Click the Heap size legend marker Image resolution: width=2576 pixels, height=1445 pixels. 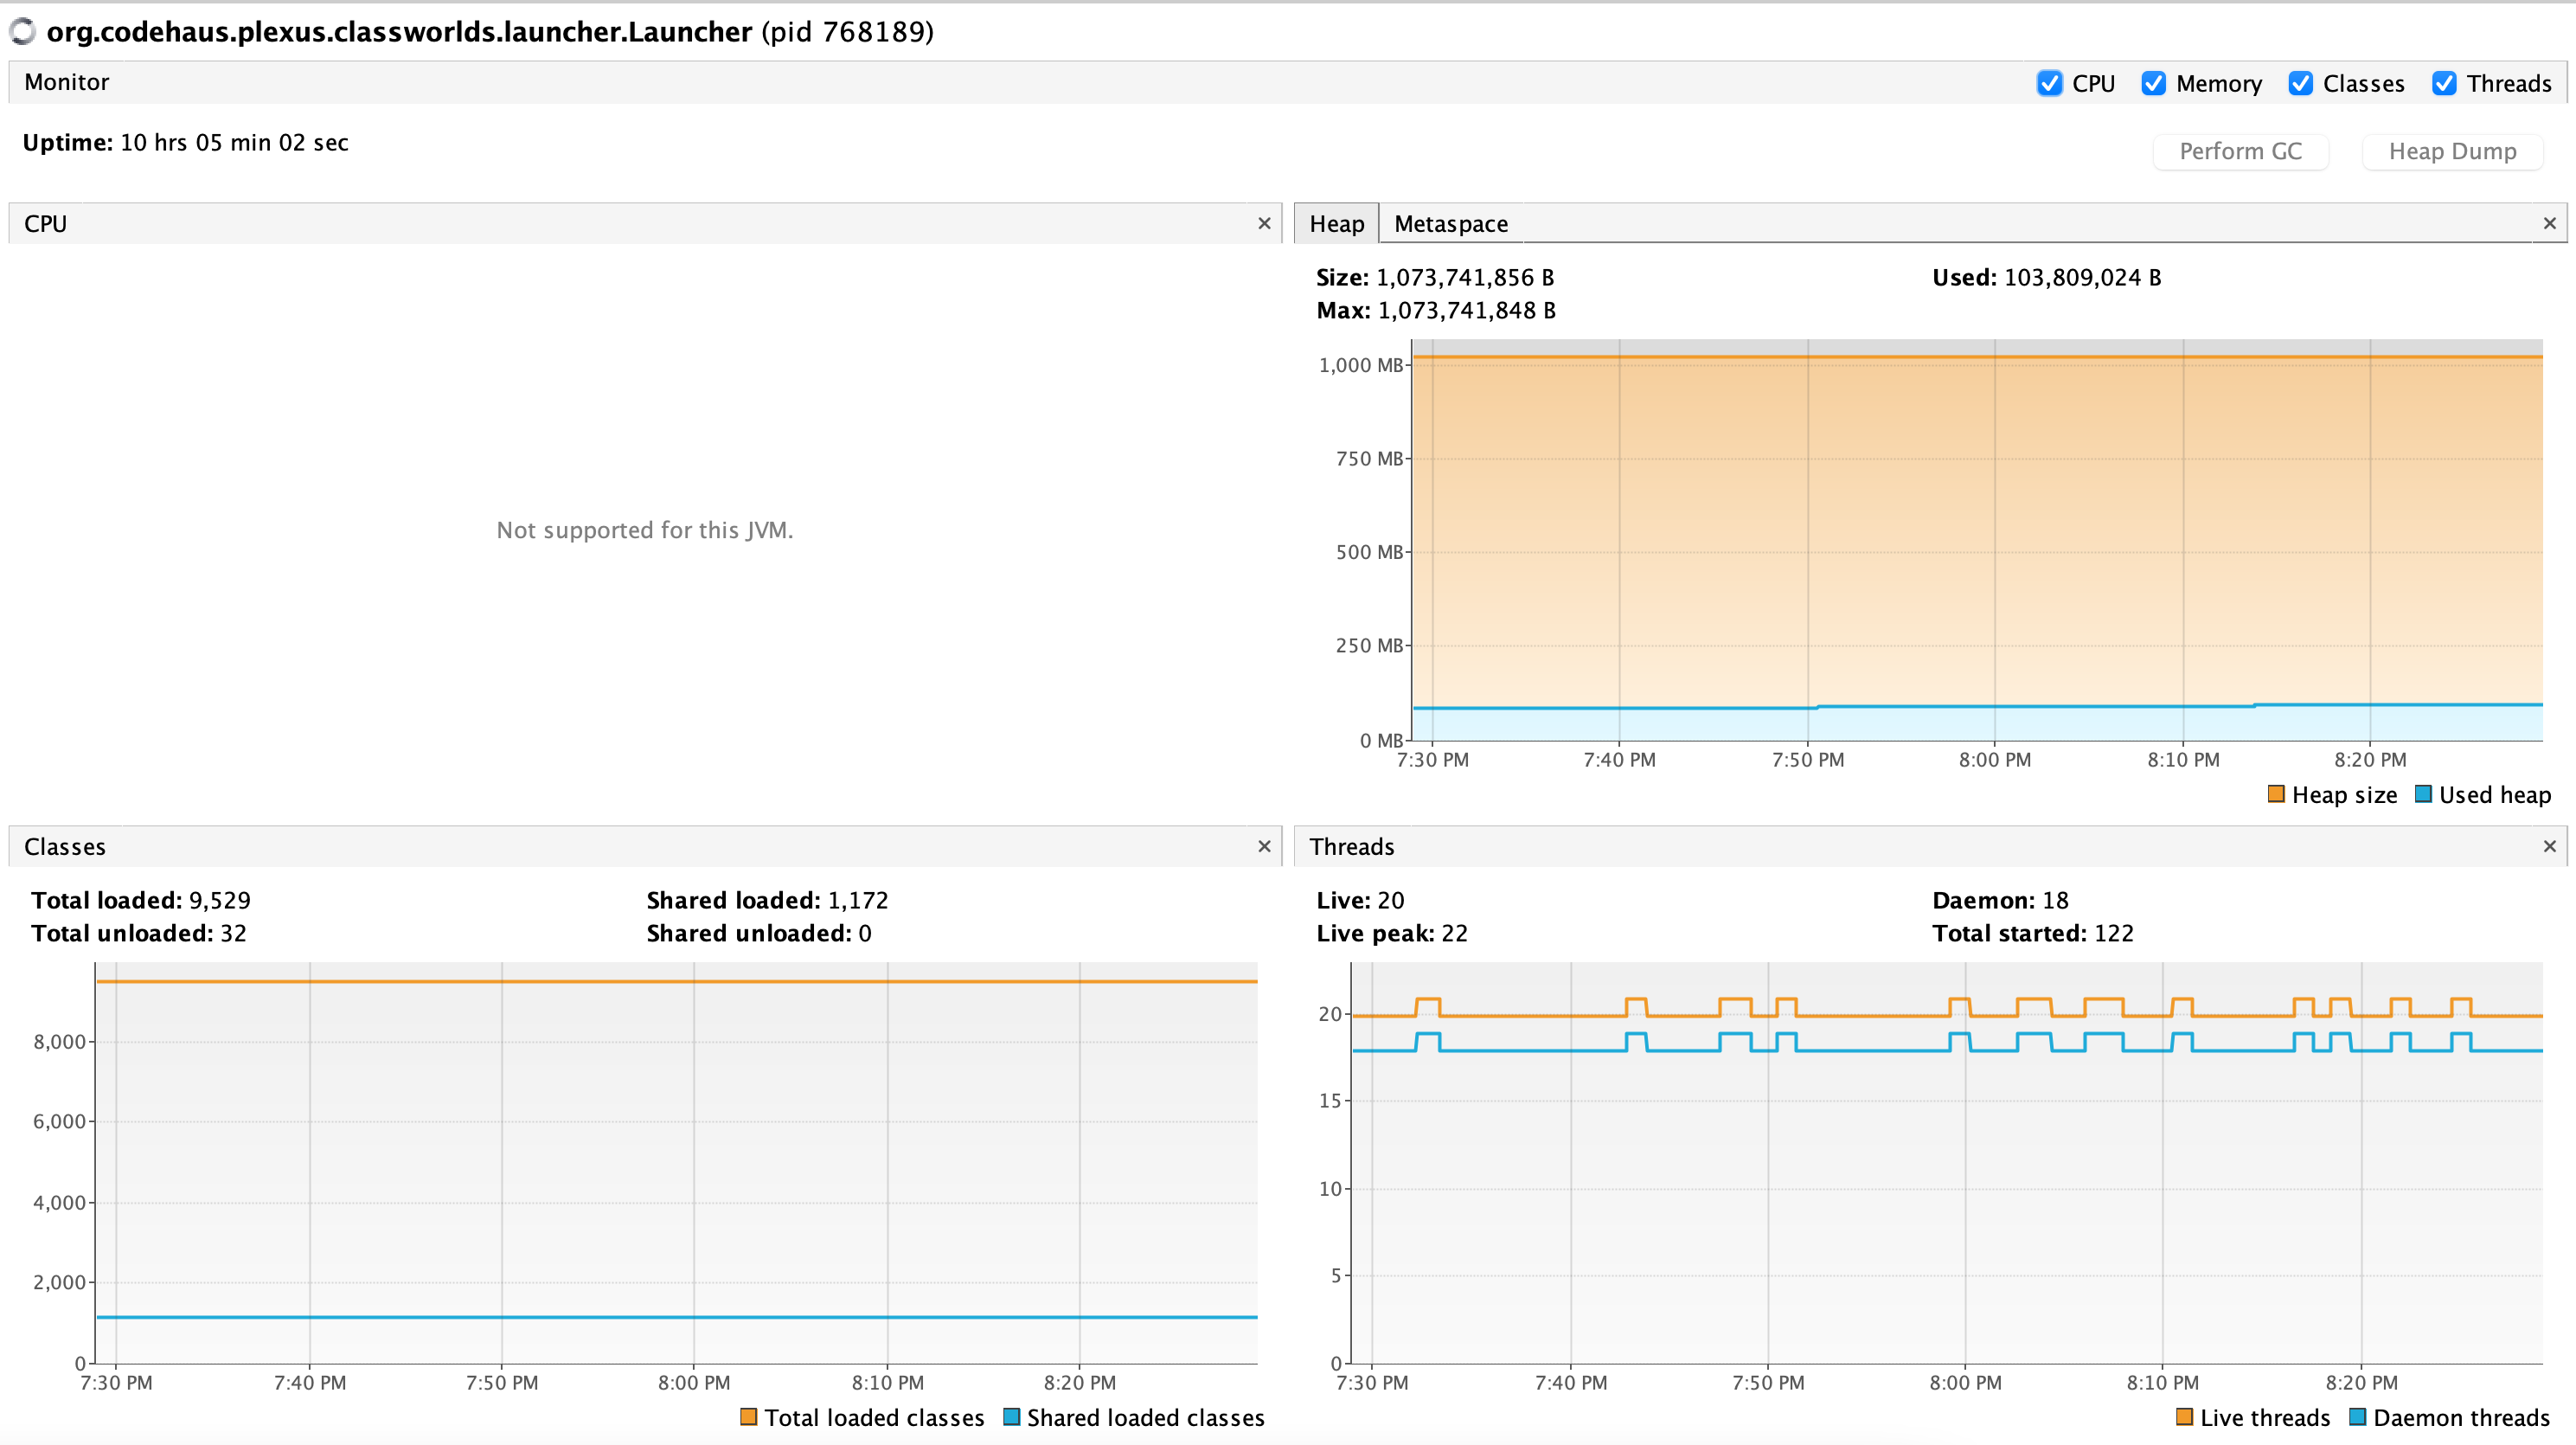(2276, 794)
